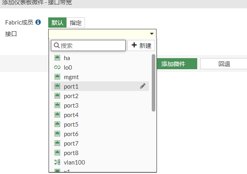Collapse the 接口 dropdown arrow

point(151,34)
